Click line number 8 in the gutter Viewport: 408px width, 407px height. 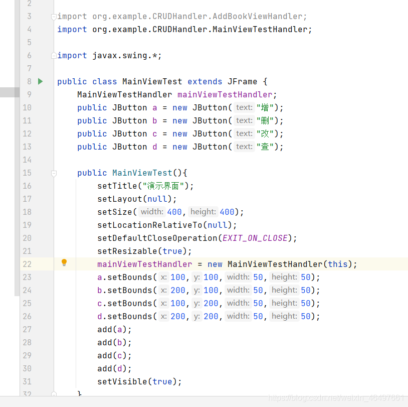pyautogui.click(x=30, y=82)
